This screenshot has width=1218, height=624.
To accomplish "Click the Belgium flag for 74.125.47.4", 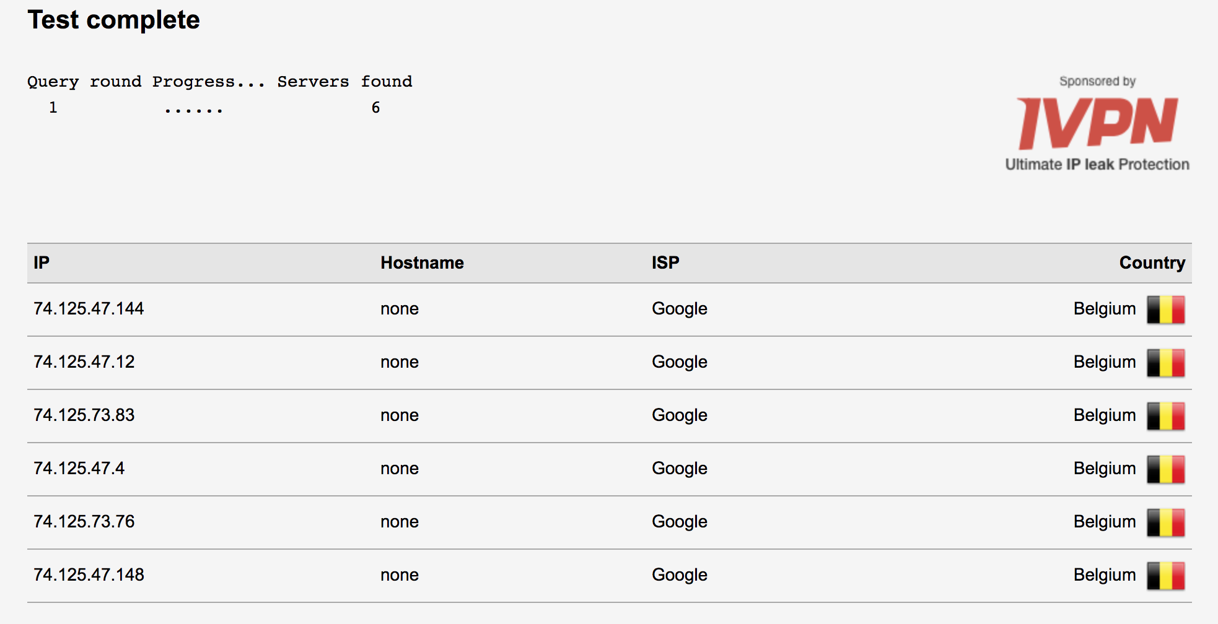I will coord(1166,469).
